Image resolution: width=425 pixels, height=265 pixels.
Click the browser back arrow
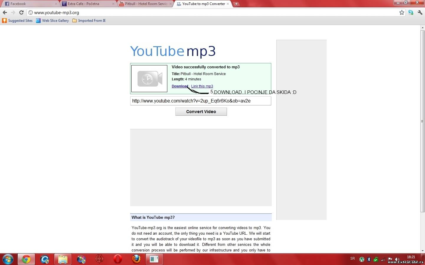5,12
